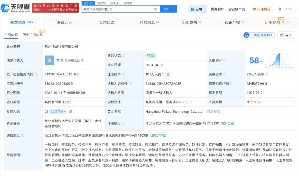The height and width of the screenshot is (176, 299).
Task: Click chart icon beside 2025年报 tag
Action: 71,111
